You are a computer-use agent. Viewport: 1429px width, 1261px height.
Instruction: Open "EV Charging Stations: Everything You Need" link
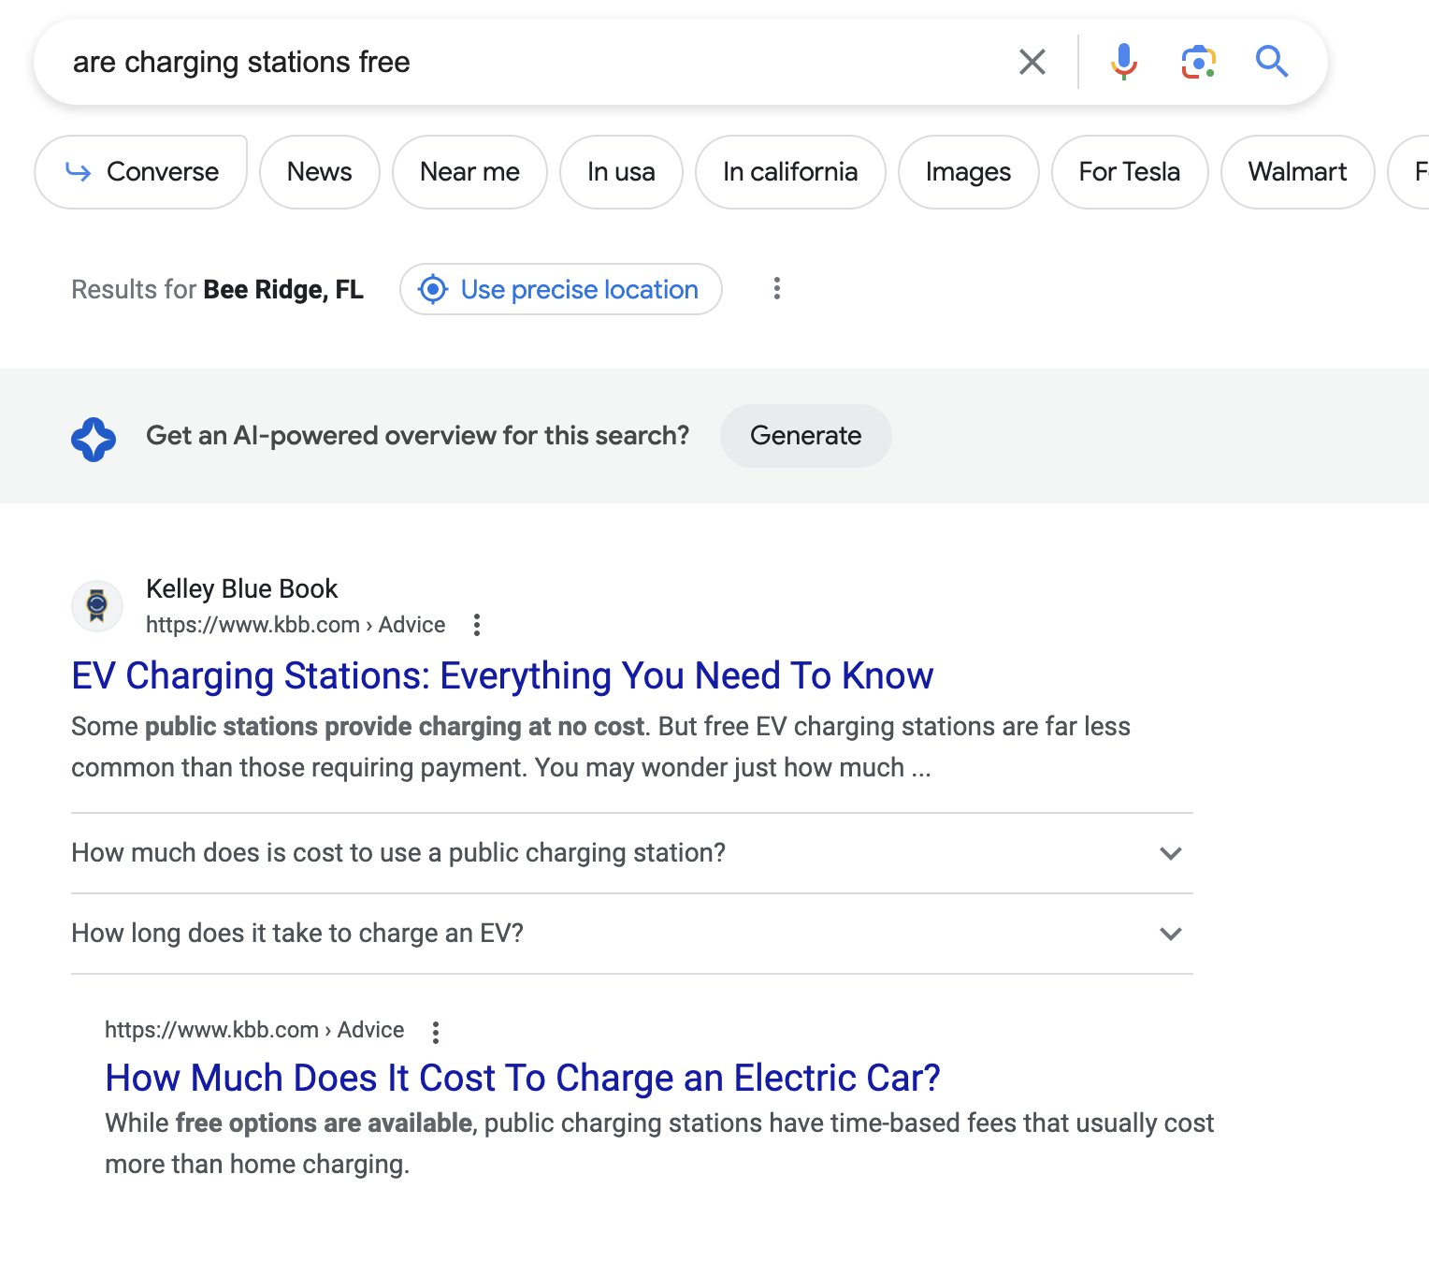coord(502,675)
